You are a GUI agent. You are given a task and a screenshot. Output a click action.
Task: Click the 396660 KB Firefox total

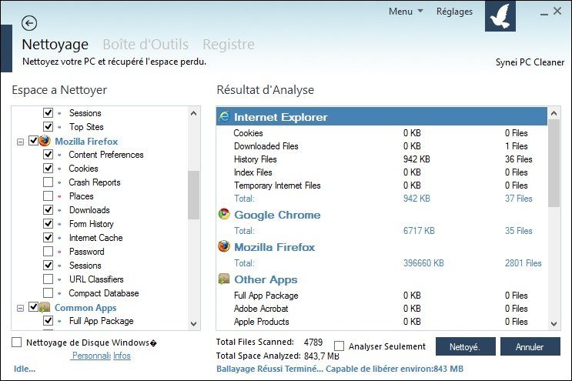(x=423, y=263)
